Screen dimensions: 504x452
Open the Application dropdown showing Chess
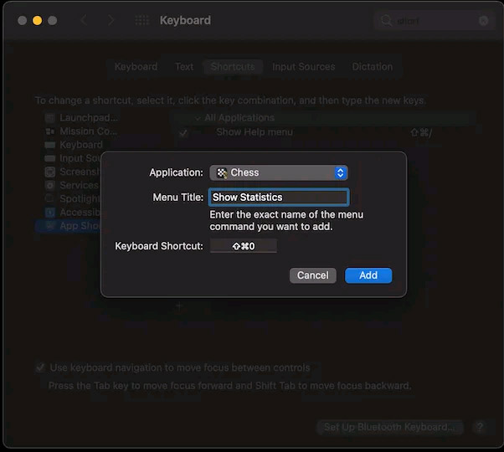tap(278, 172)
